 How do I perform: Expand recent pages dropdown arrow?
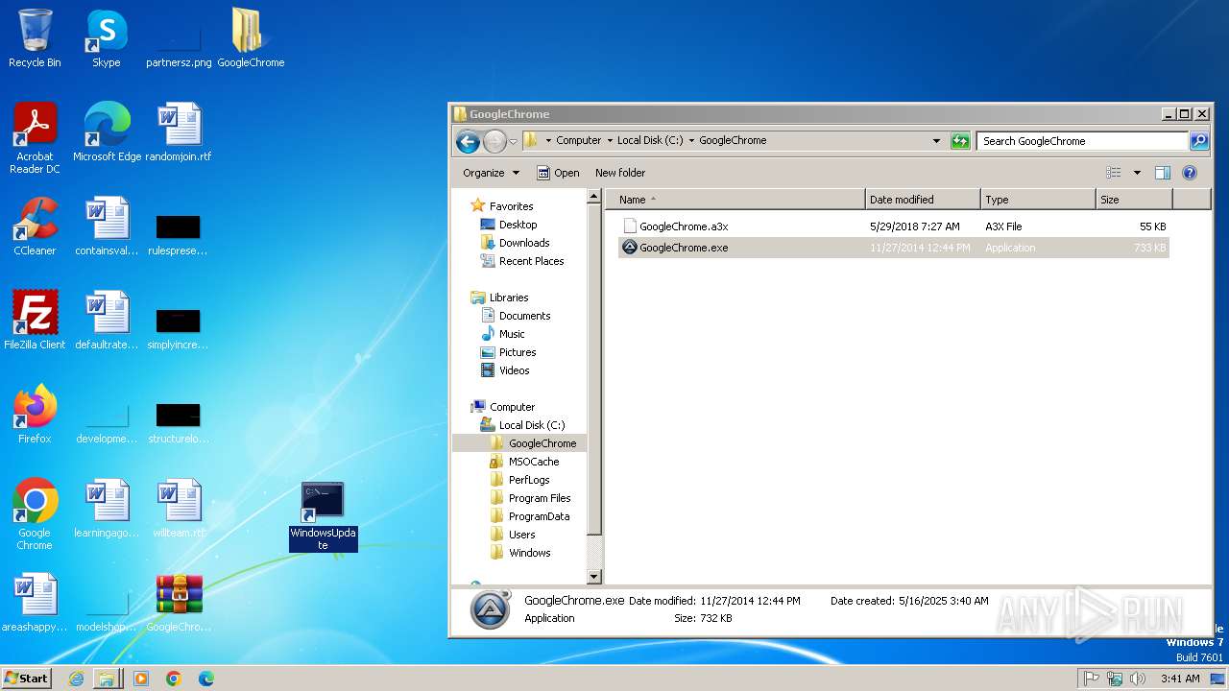point(513,141)
